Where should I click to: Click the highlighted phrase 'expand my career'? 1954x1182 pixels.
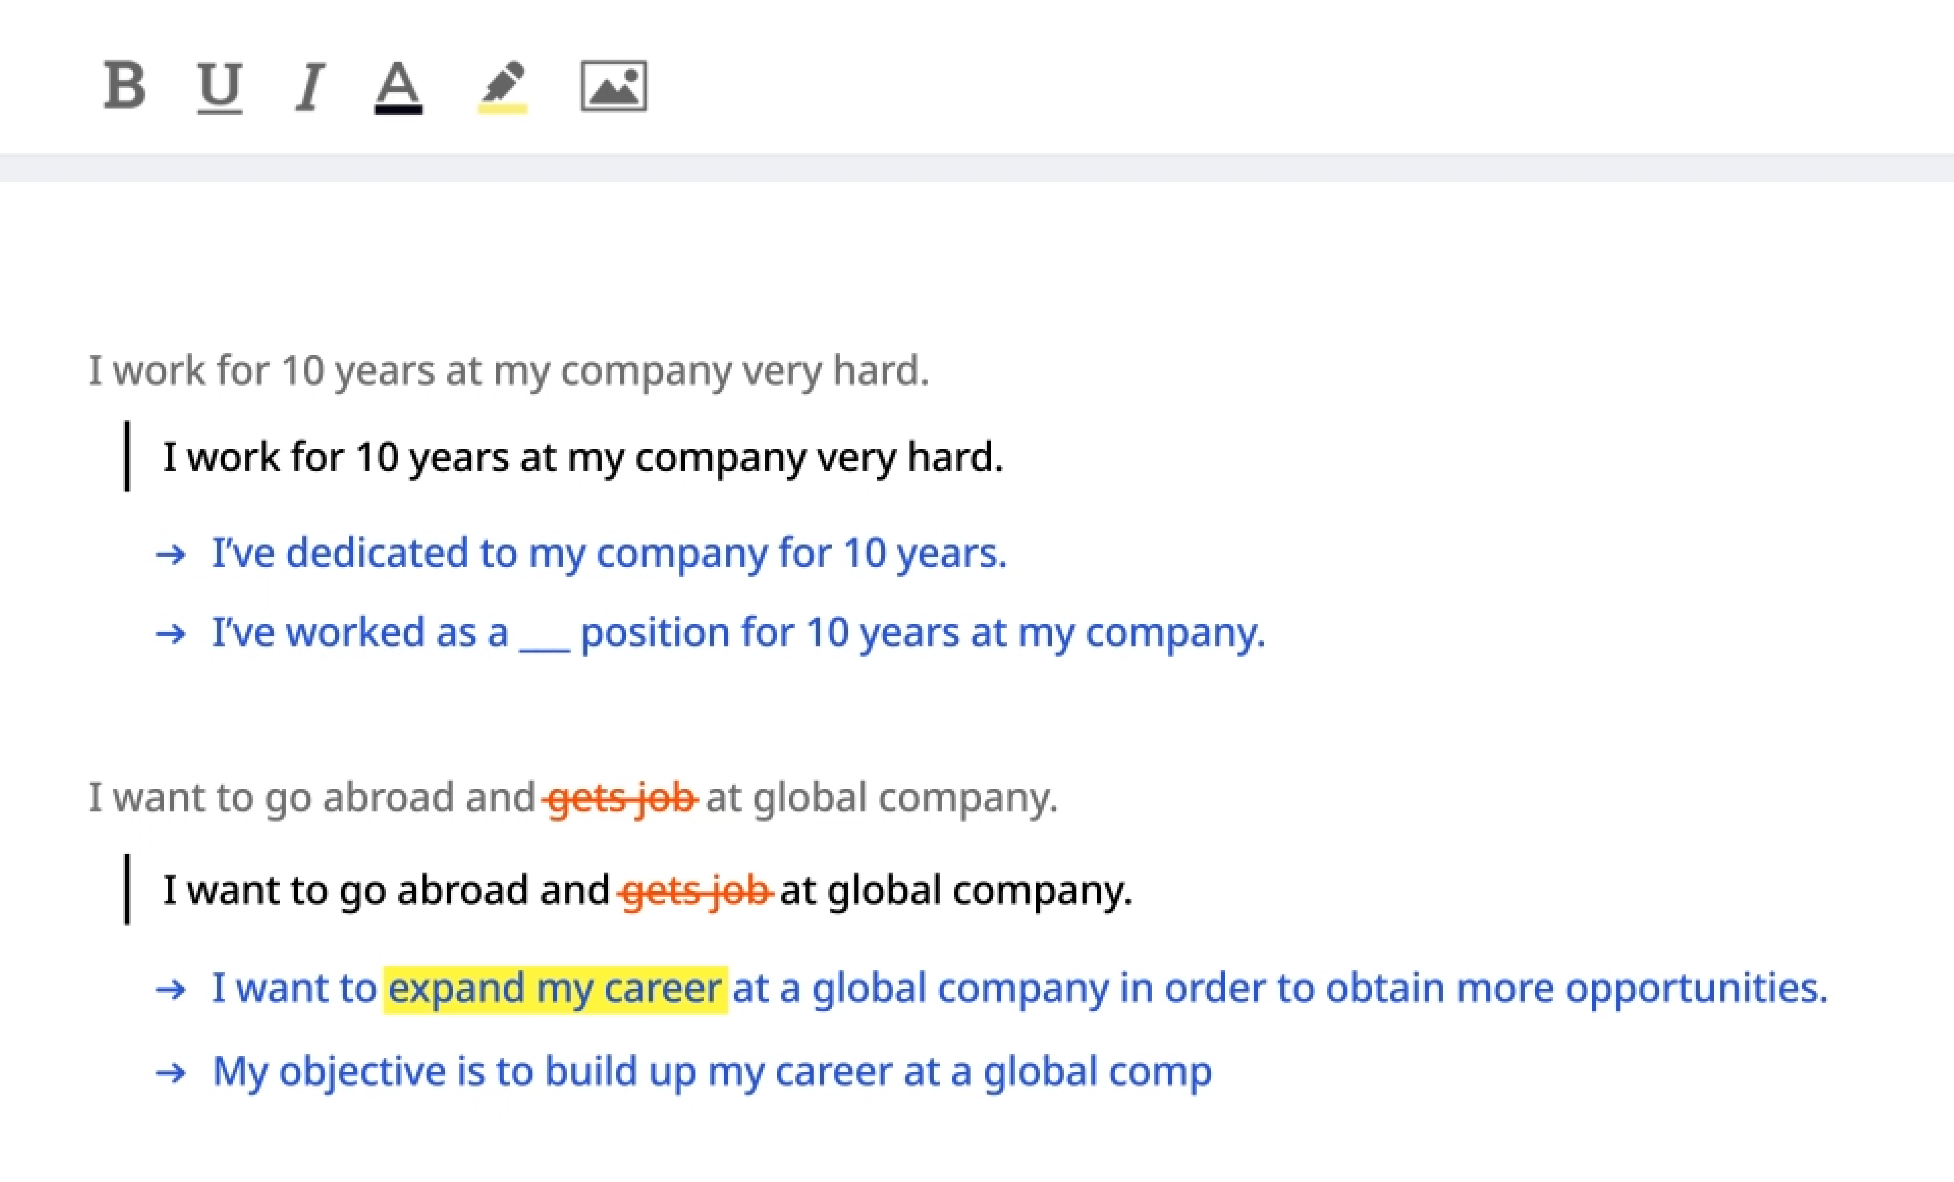(555, 989)
